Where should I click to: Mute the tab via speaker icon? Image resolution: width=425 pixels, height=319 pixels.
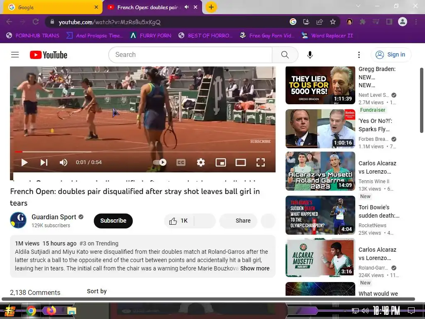click(x=186, y=7)
